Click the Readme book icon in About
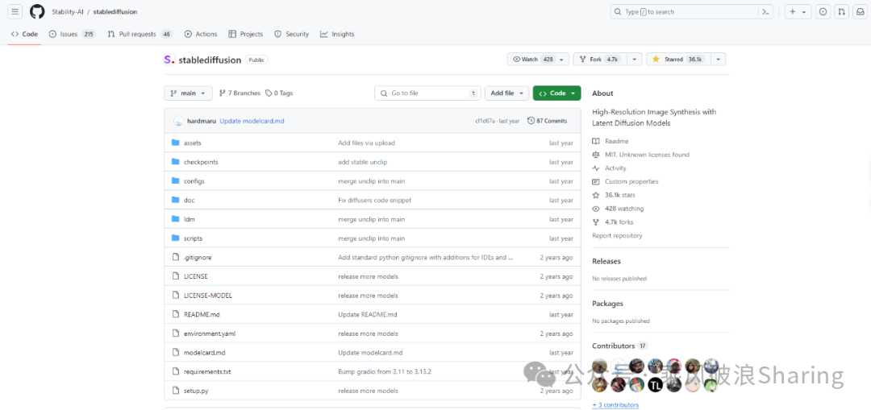 click(x=596, y=141)
